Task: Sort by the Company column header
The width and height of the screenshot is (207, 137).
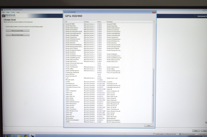Action: coord(90,22)
